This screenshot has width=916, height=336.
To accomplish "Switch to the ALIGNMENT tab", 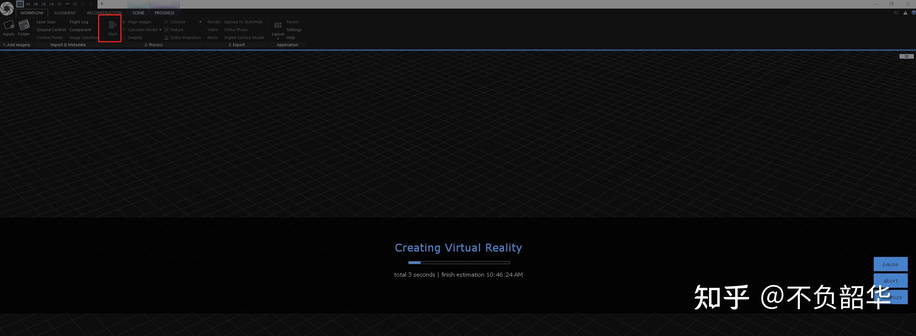I will click(x=65, y=13).
